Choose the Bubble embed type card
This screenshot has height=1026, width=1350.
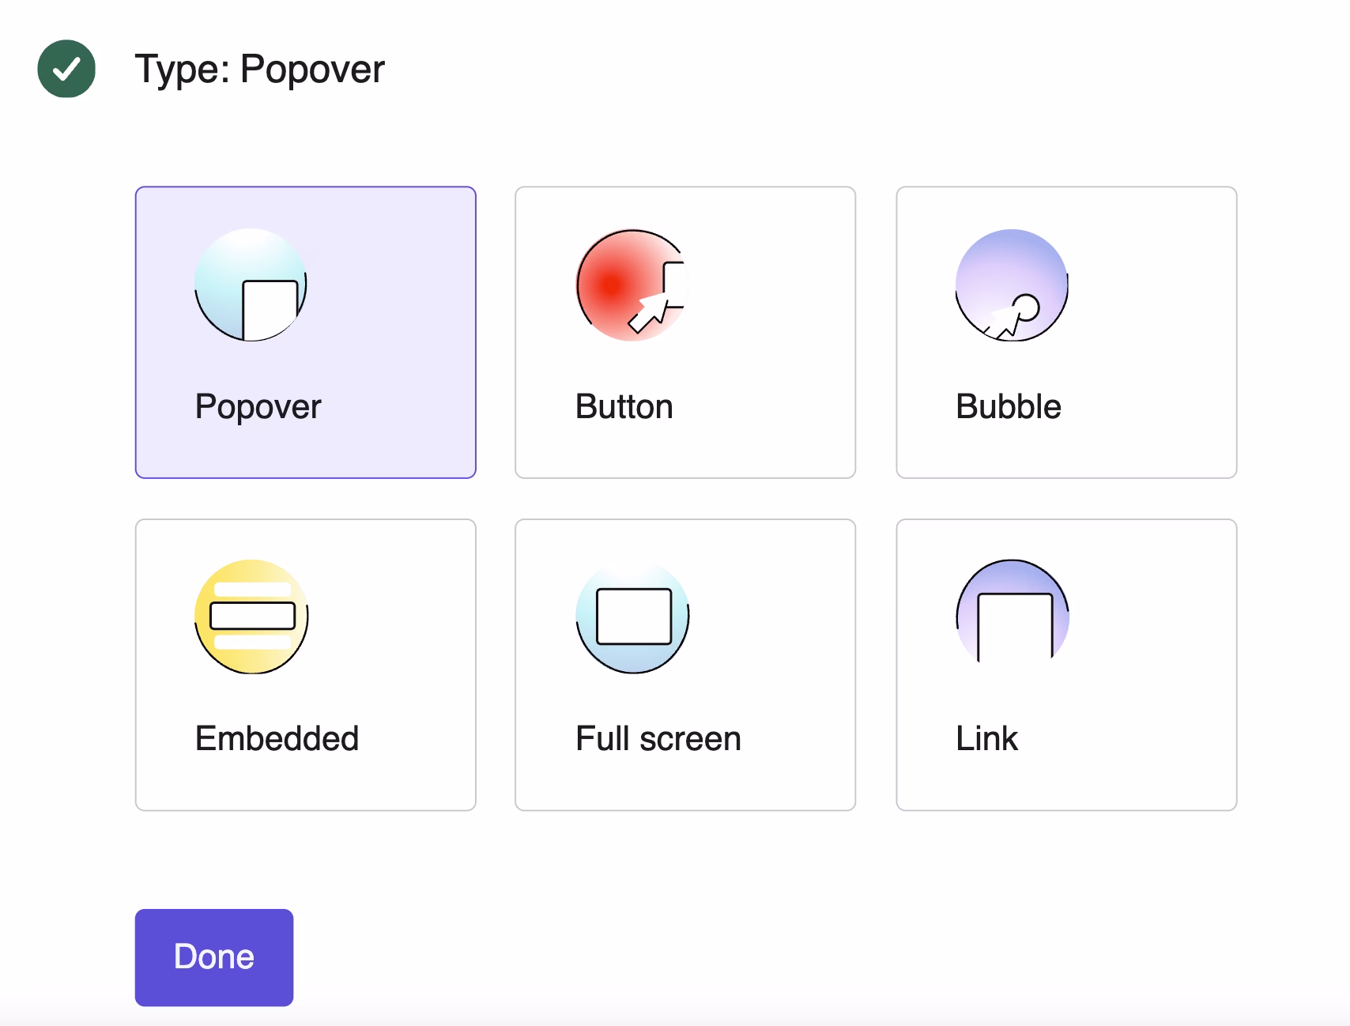(x=1066, y=333)
